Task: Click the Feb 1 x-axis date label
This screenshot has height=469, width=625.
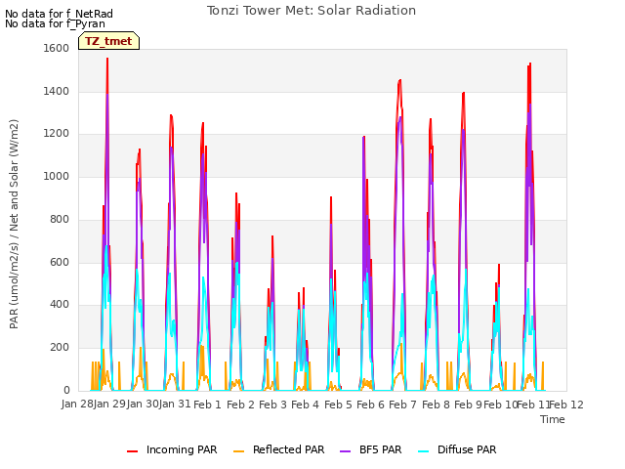Action: [x=207, y=405]
